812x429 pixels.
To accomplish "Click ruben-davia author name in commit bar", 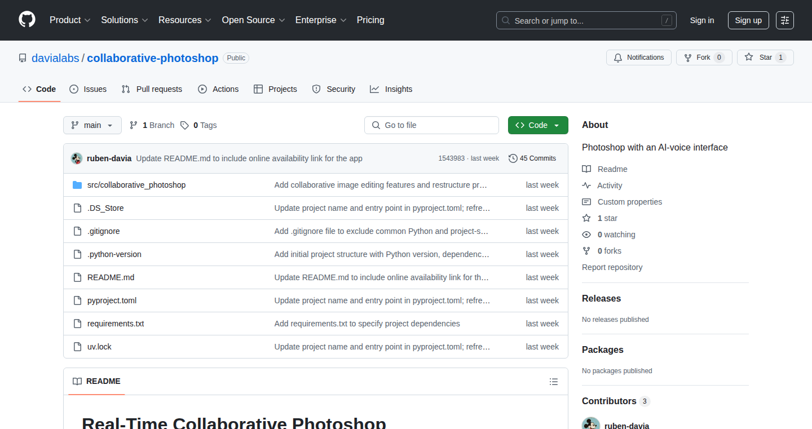I will [109, 158].
